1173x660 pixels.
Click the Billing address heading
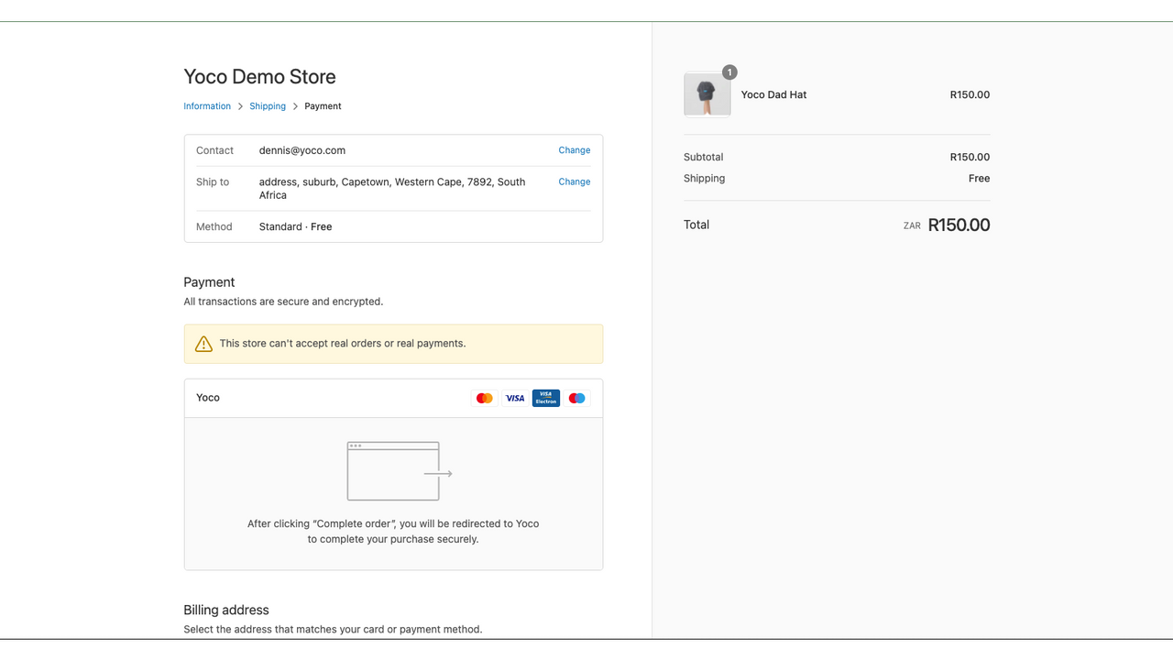[226, 610]
